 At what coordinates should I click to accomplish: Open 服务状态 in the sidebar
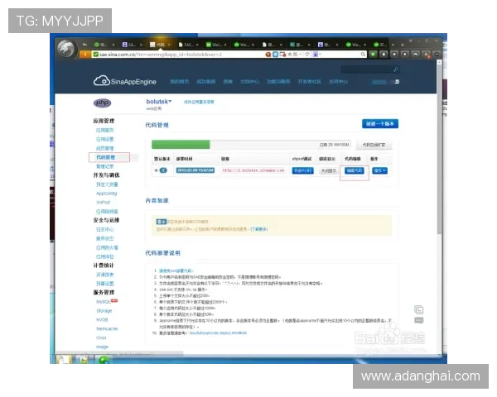[105, 238]
